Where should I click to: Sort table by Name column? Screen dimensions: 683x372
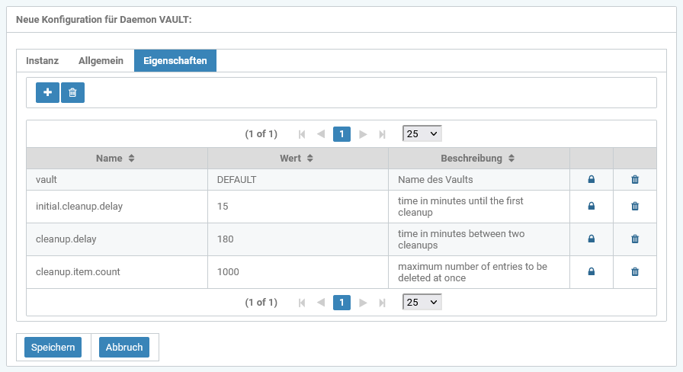[116, 159]
